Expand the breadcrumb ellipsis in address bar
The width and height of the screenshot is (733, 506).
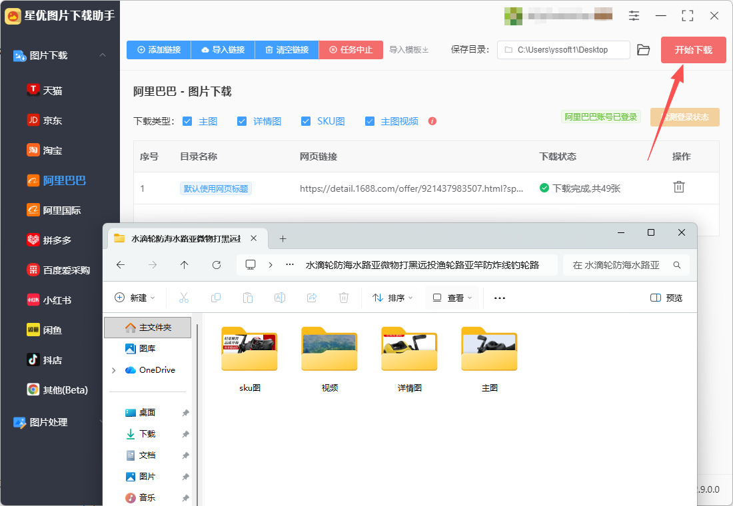(290, 264)
